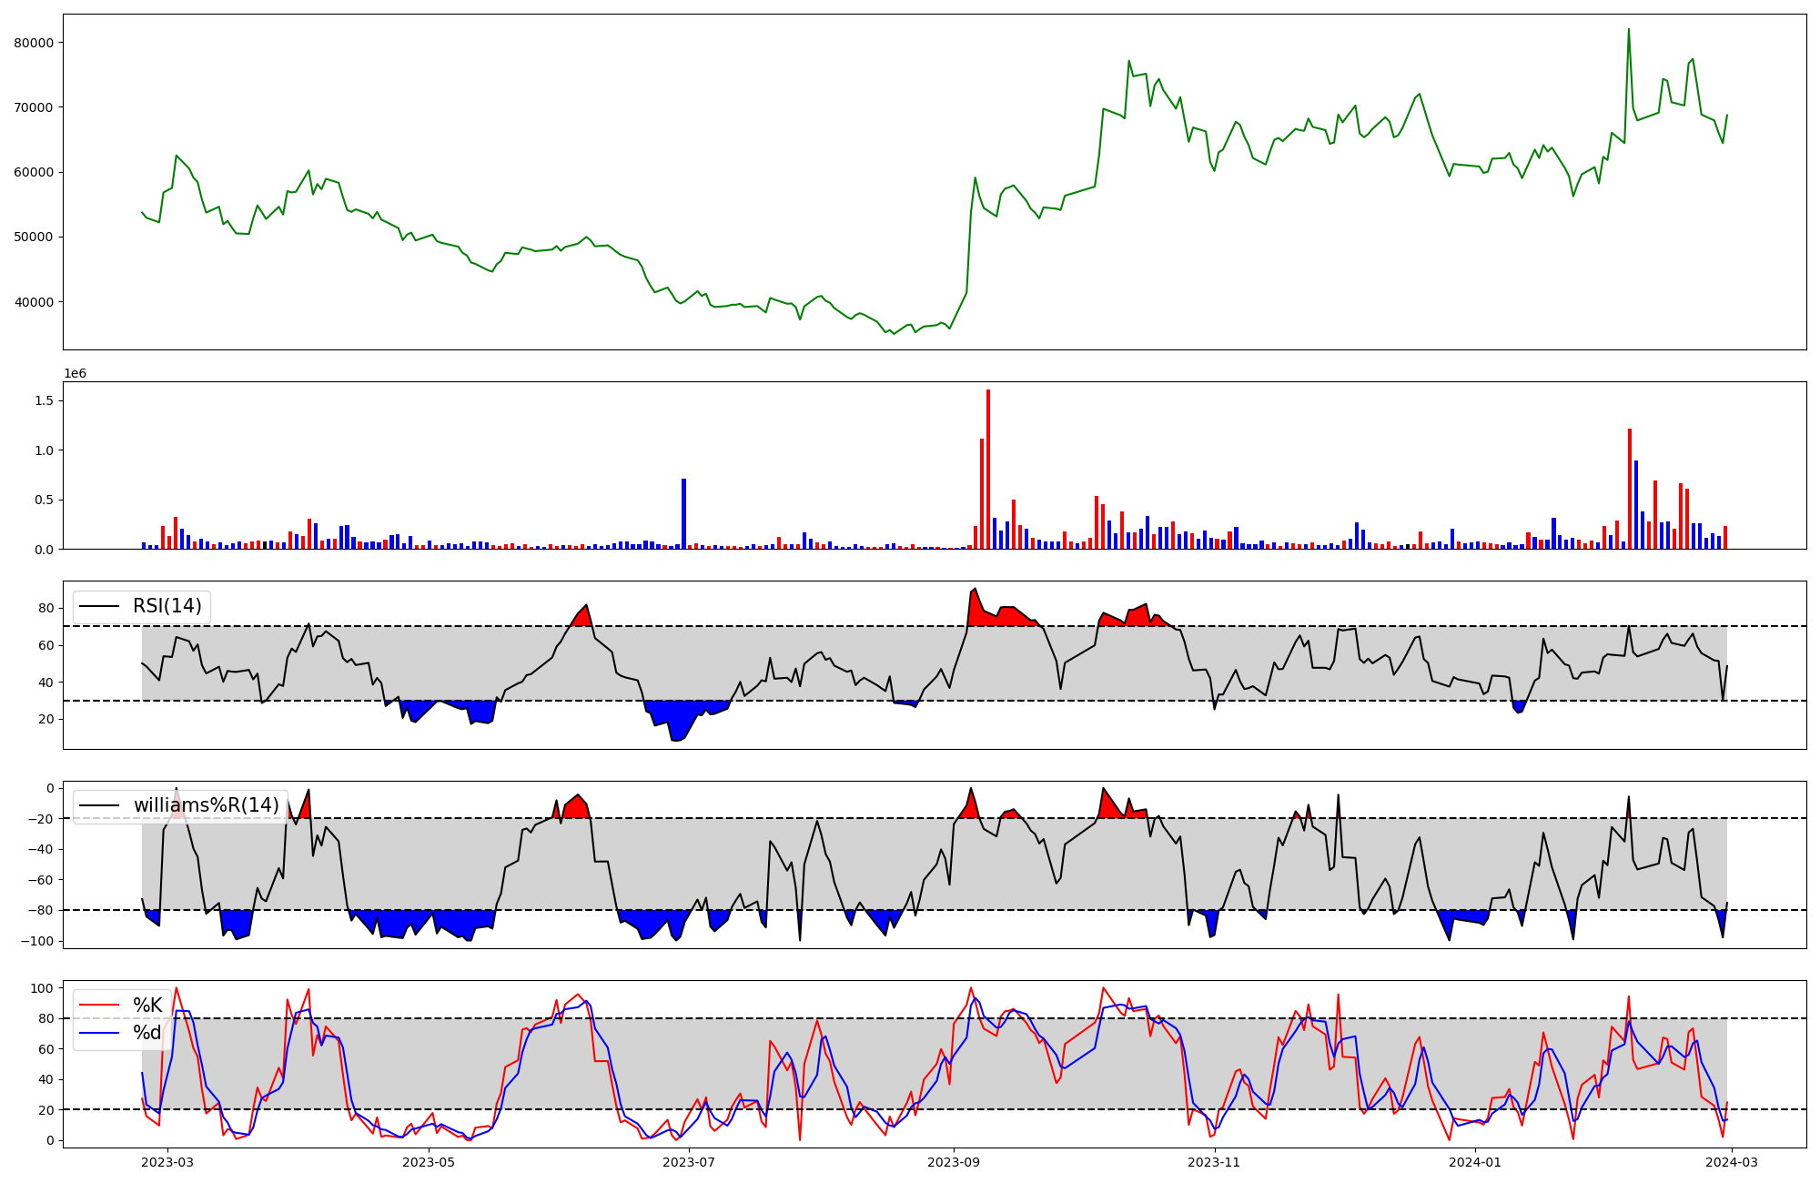The height and width of the screenshot is (1183, 1820).
Task: Click the 80000 price axis tick label
Action: coord(35,43)
